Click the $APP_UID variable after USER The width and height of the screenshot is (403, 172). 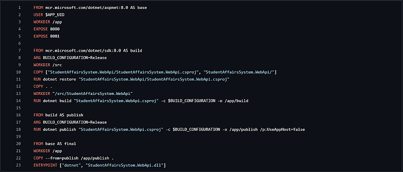click(54, 15)
